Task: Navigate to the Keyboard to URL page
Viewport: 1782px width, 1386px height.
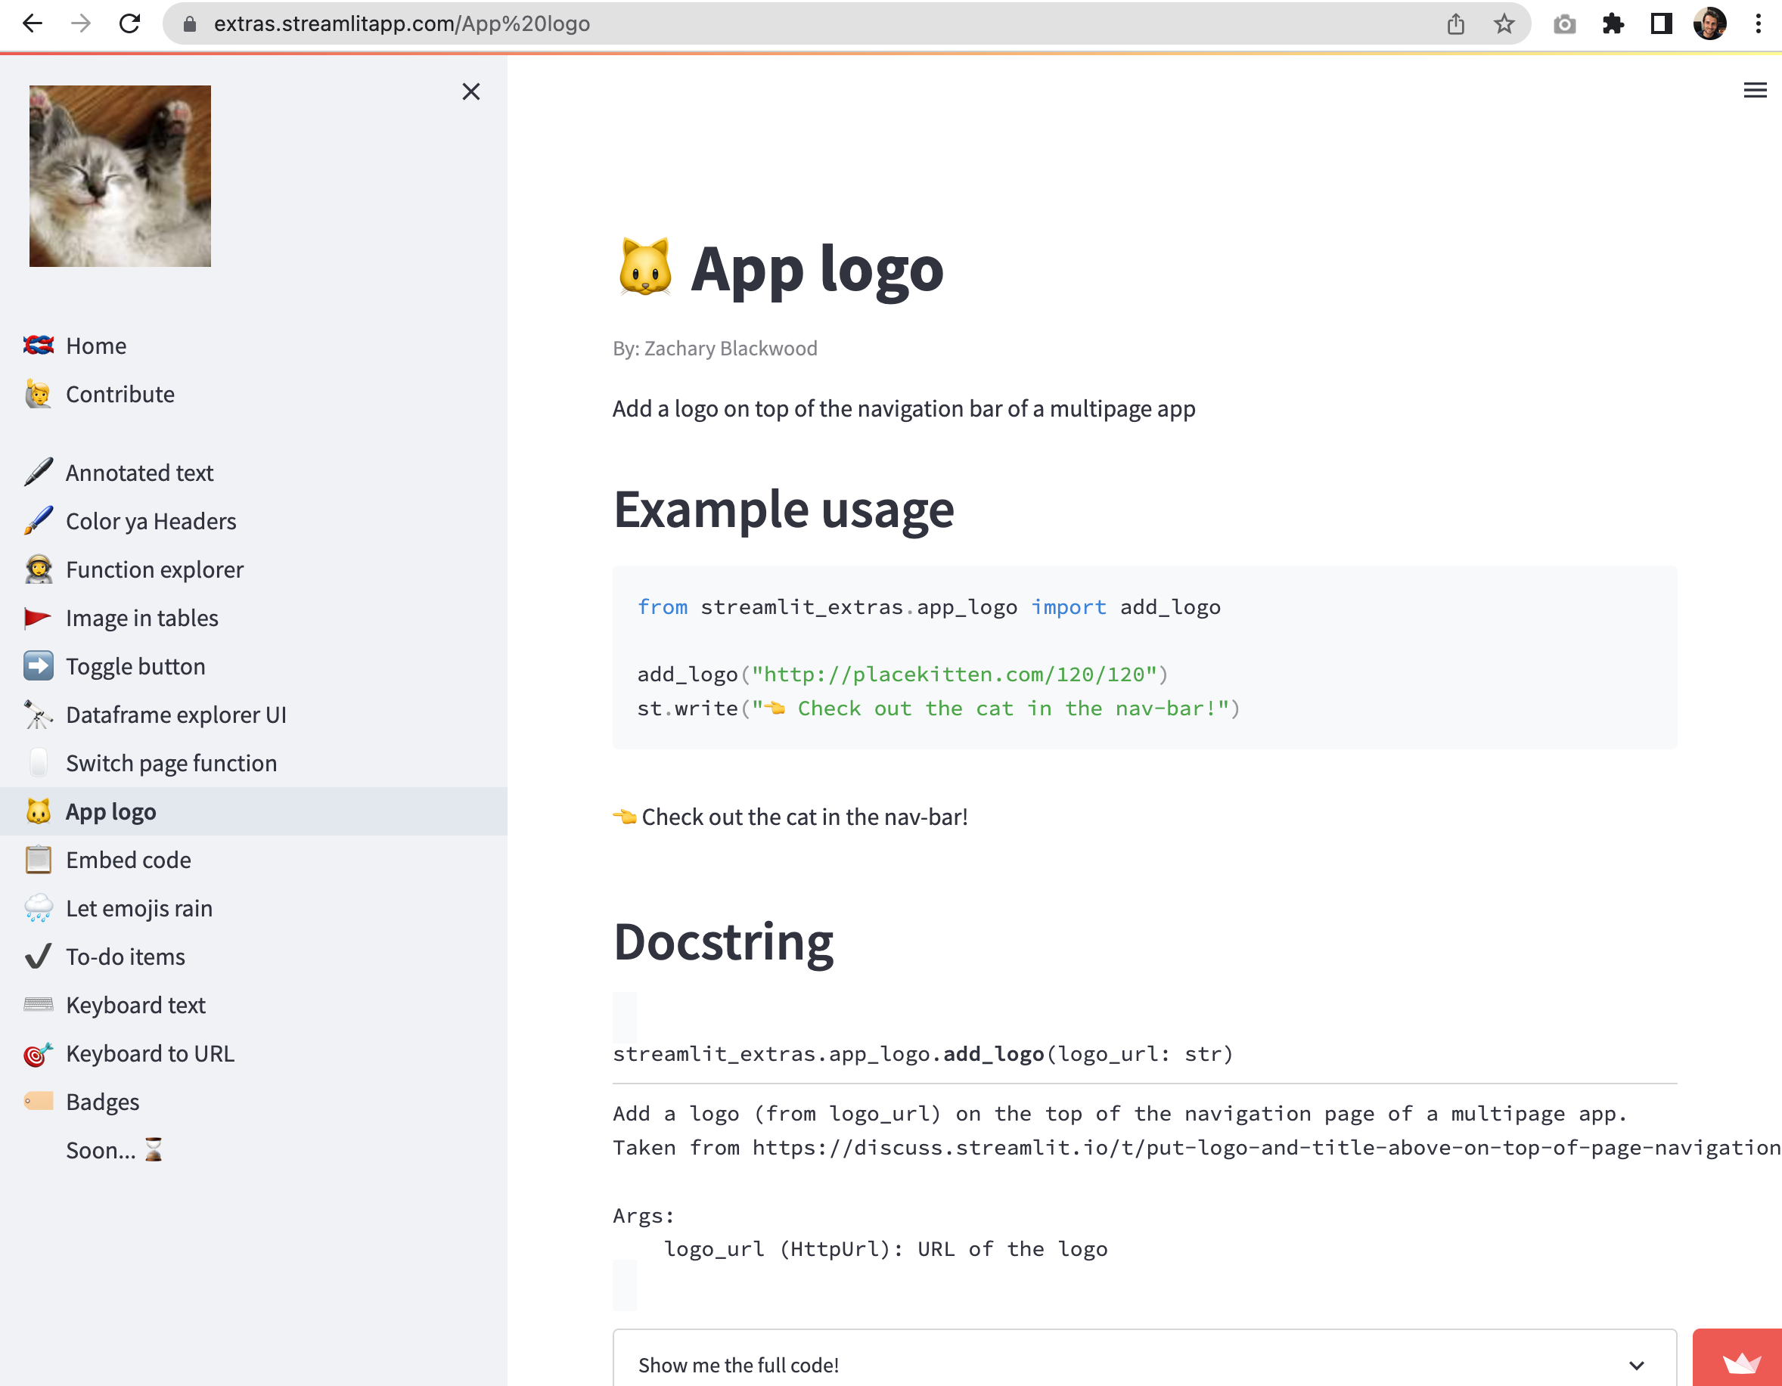Action: (x=150, y=1053)
